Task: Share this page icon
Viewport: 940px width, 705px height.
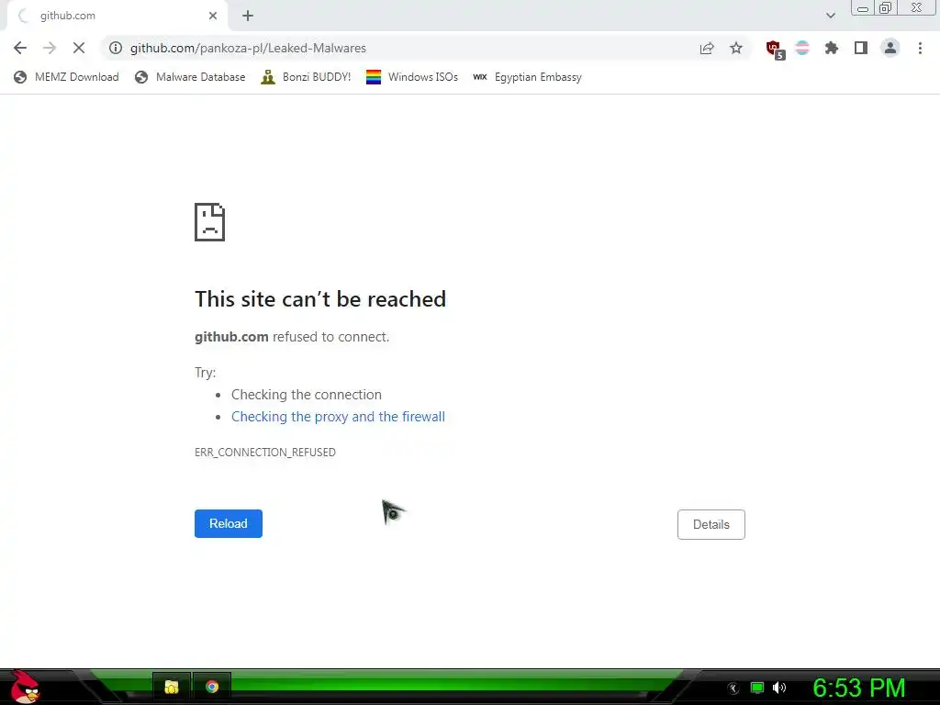Action: coord(707,48)
